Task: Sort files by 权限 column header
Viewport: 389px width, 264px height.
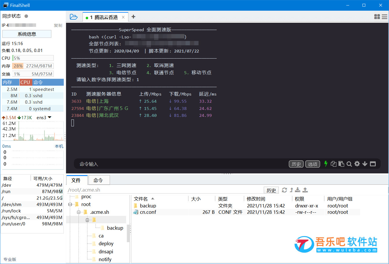Action: tap(308, 199)
